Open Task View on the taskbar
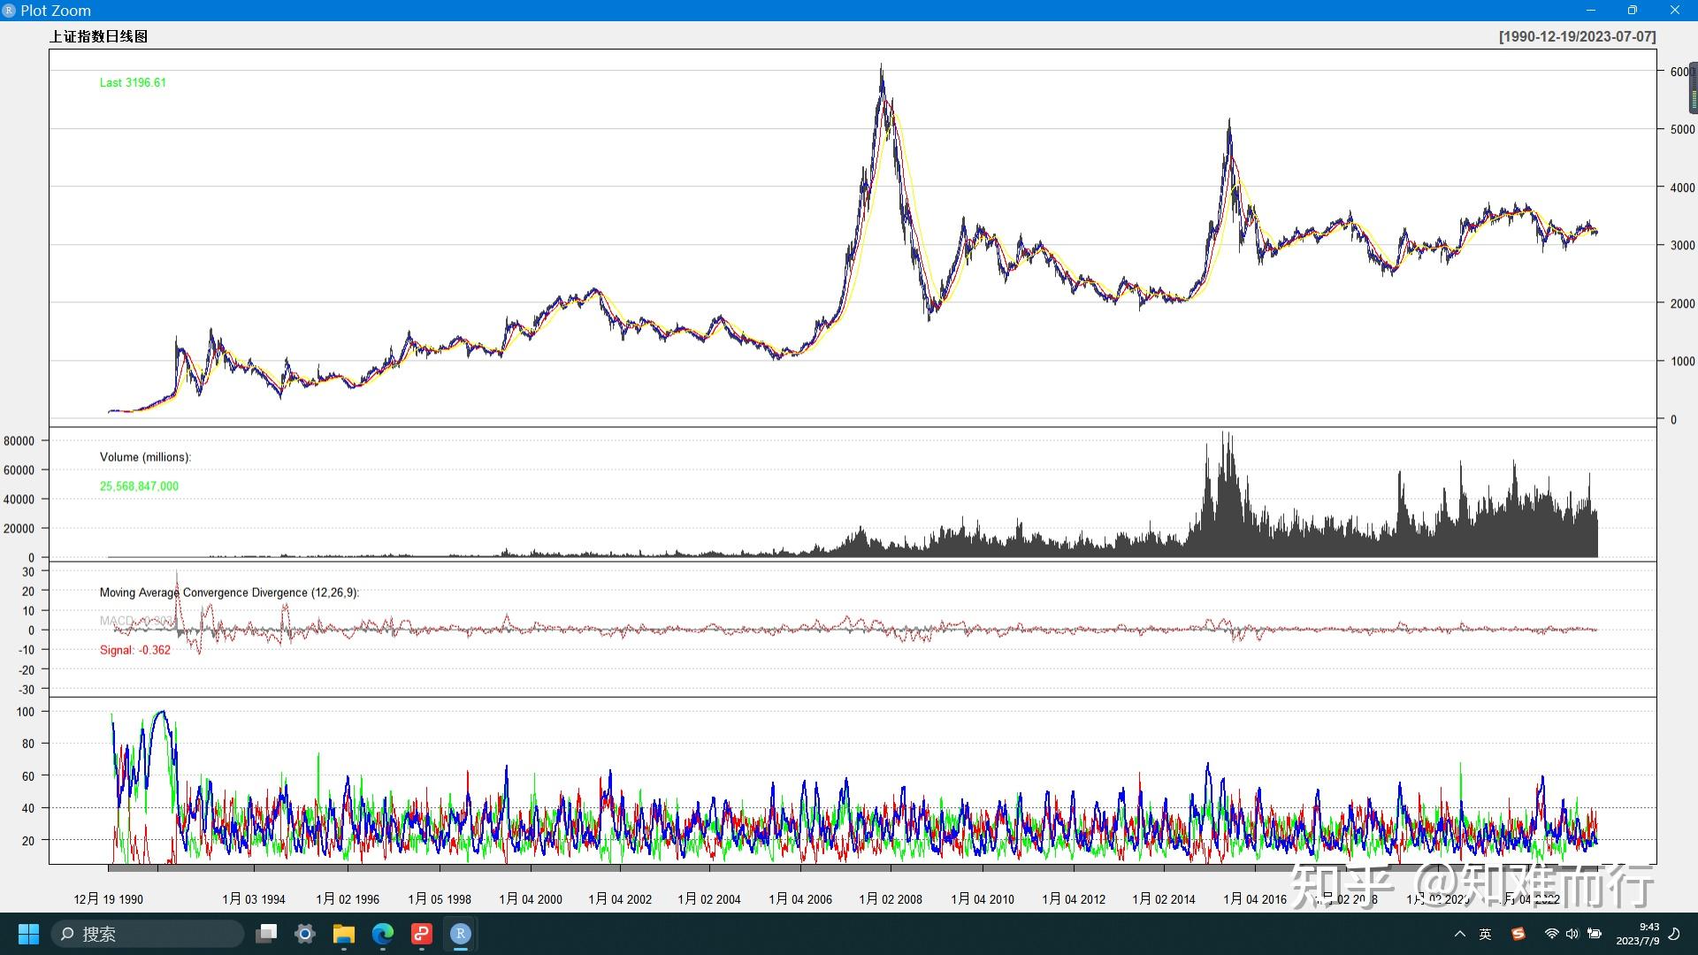 click(266, 934)
